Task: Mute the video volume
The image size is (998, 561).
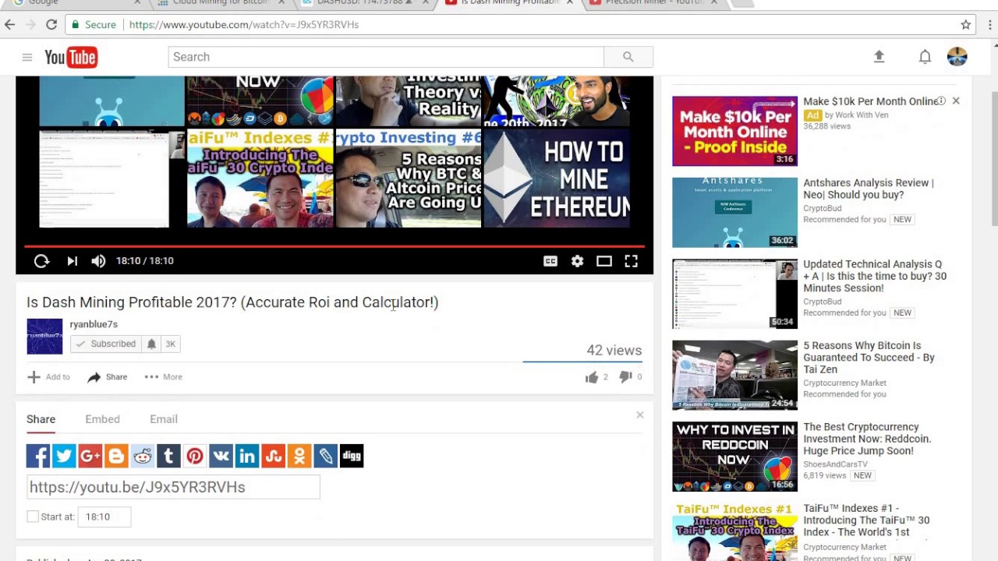Action: pos(98,261)
